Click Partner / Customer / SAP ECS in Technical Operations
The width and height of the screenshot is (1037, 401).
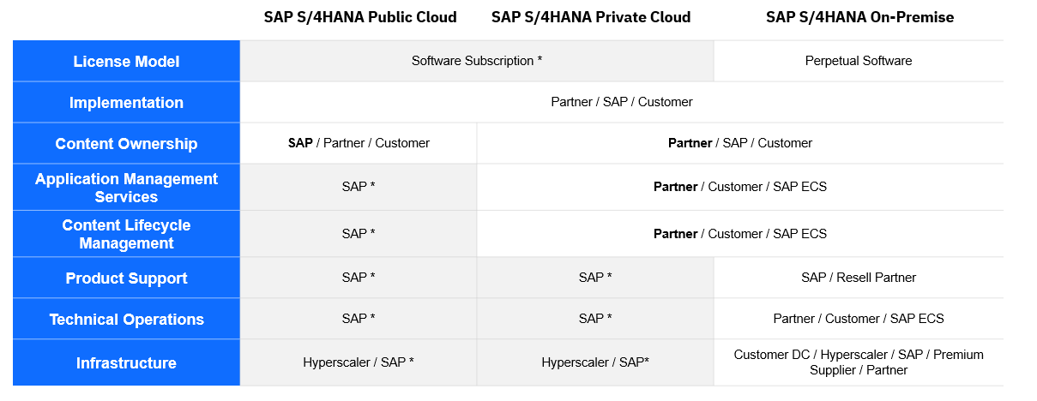click(x=859, y=319)
